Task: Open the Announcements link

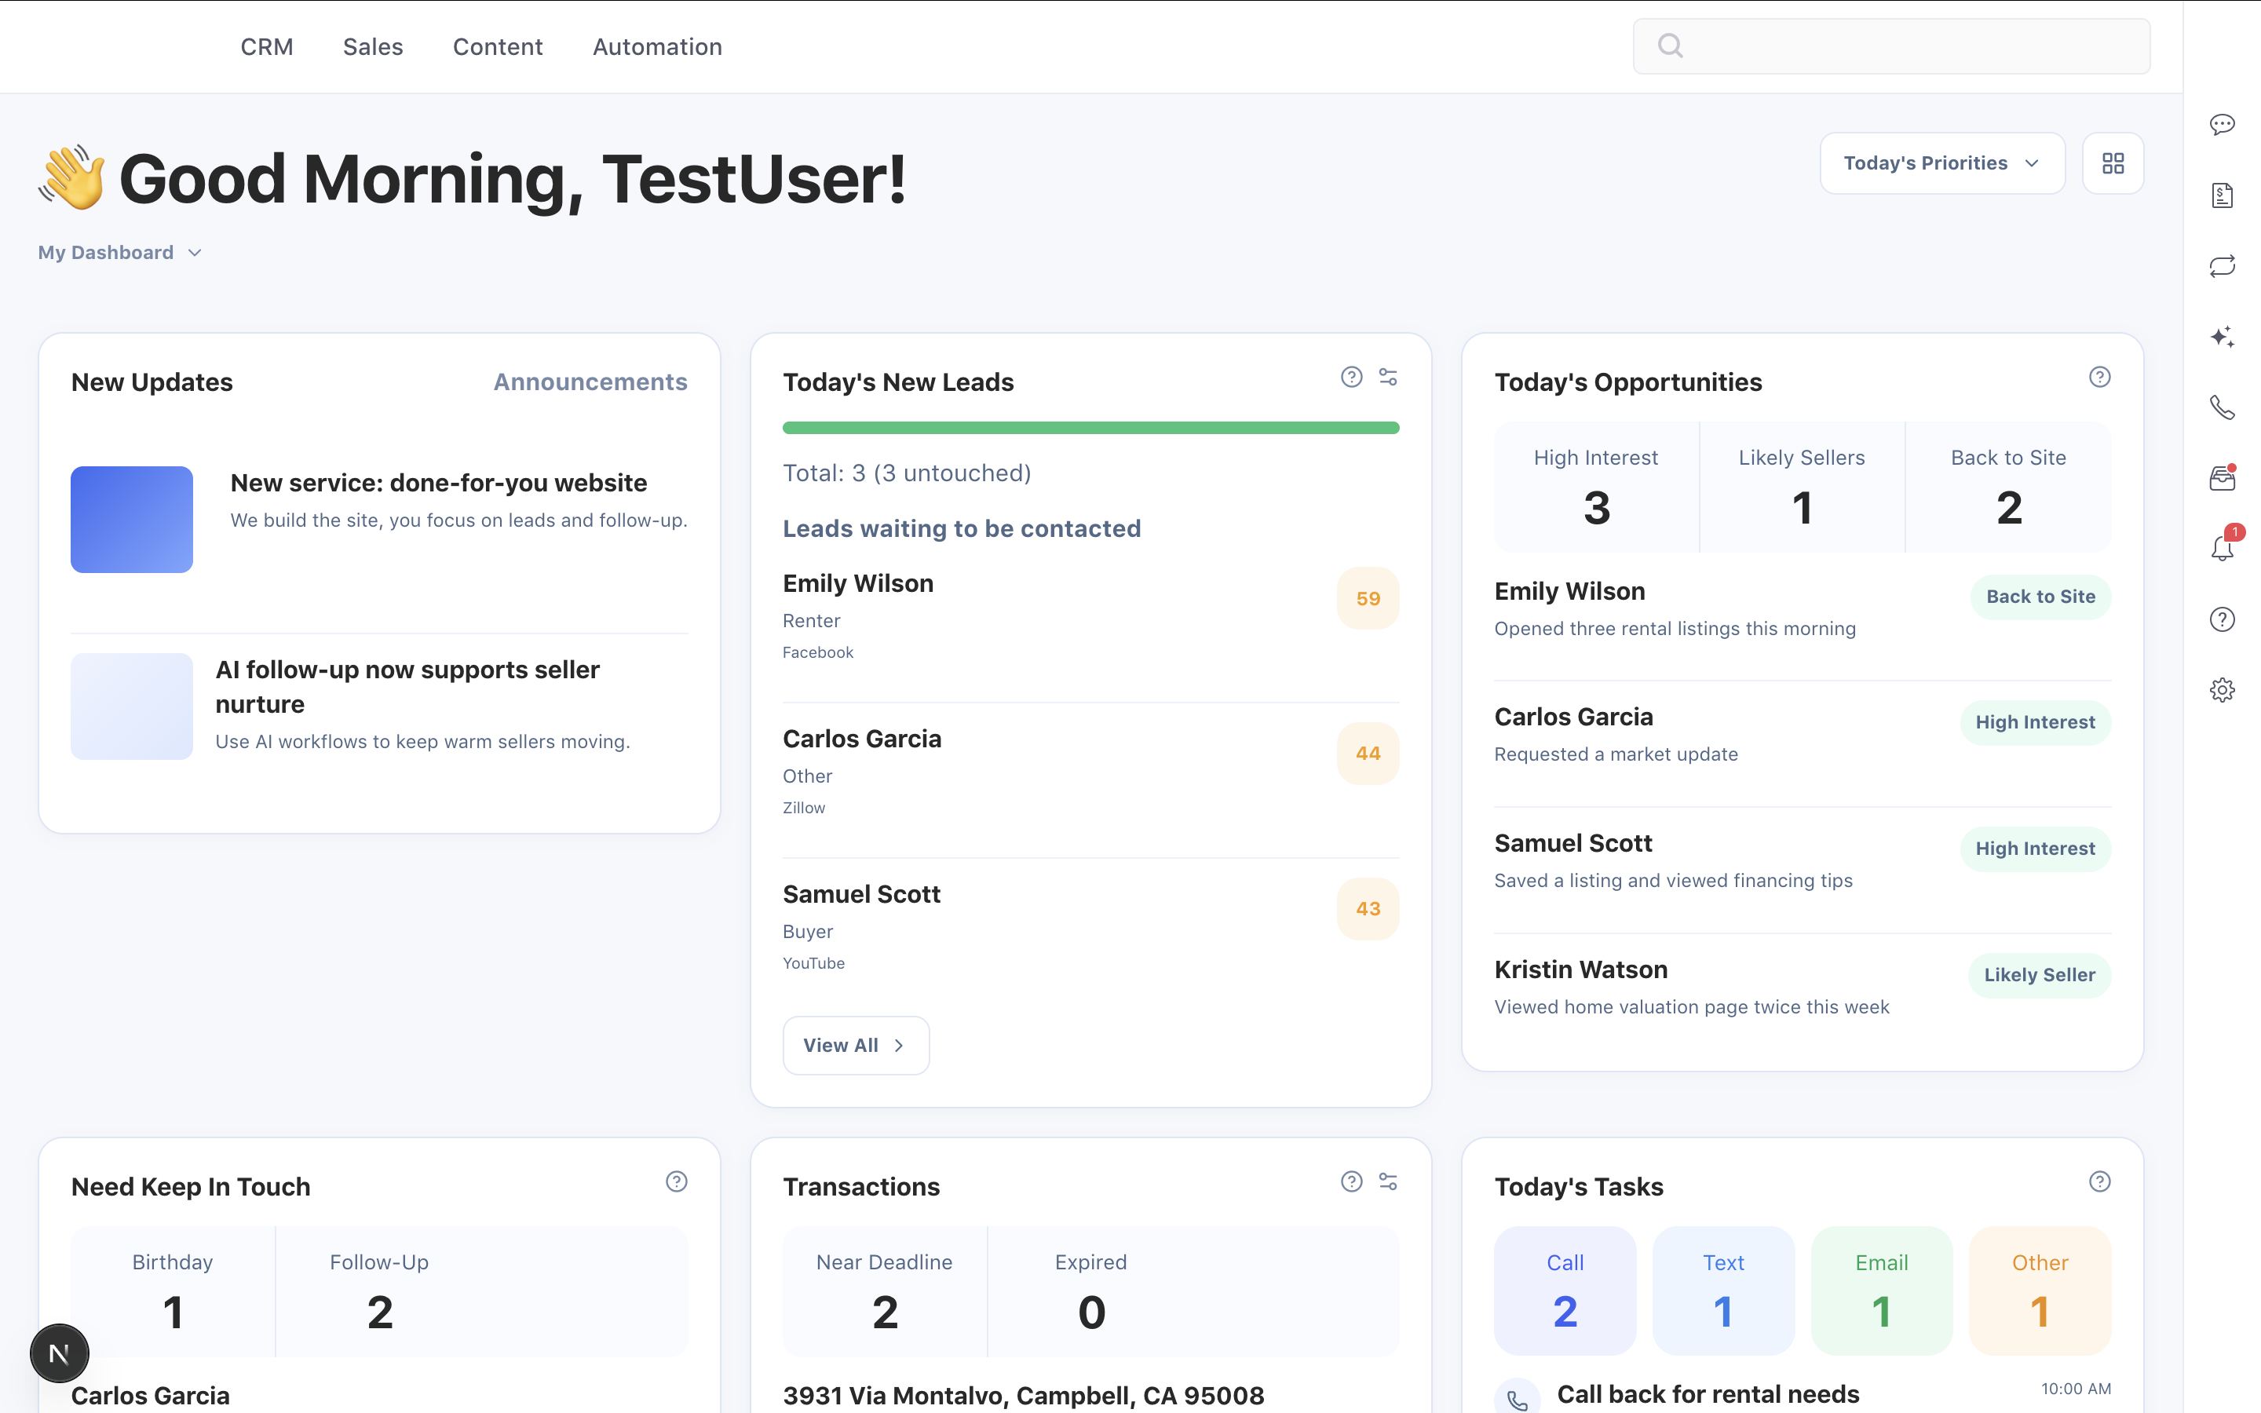Action: point(590,382)
